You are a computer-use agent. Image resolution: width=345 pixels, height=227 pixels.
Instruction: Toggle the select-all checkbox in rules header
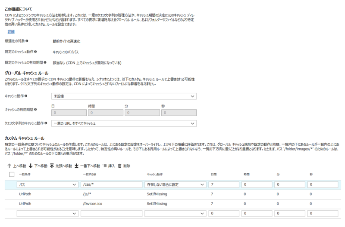[12, 175]
